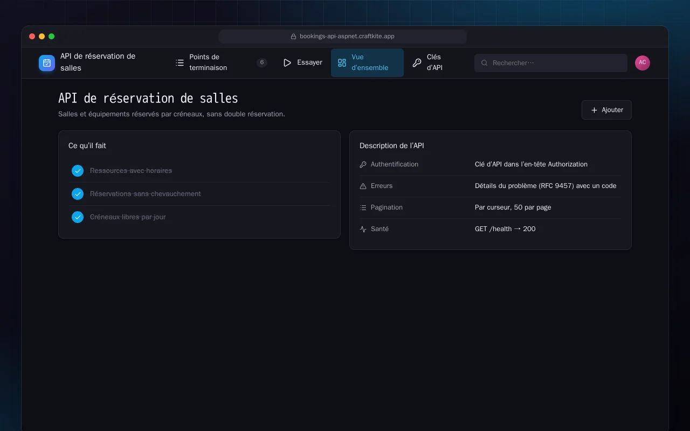The image size is (690, 431).
Task: Uncheck the Ressources avec horaires item
Action: (78, 171)
